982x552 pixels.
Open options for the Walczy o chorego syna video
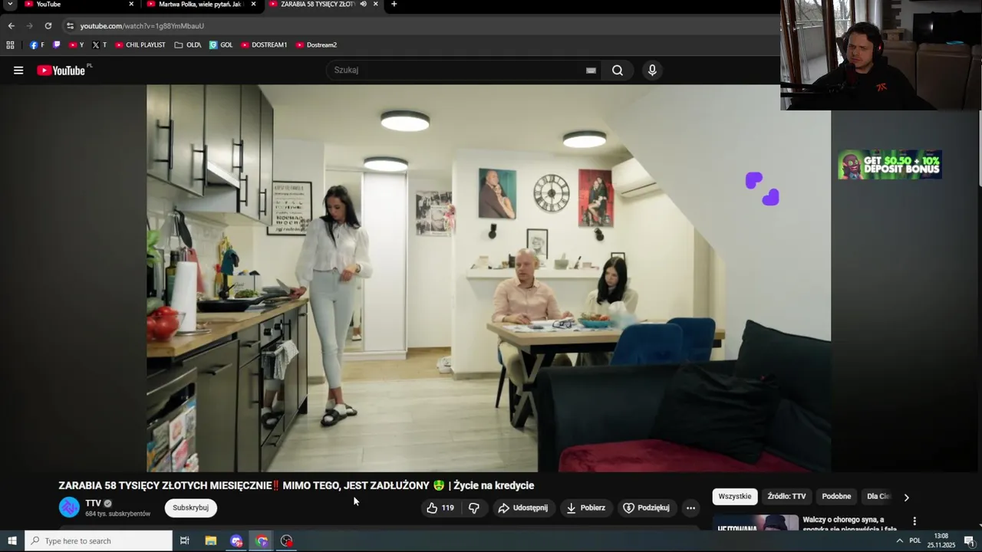pyautogui.click(x=914, y=521)
